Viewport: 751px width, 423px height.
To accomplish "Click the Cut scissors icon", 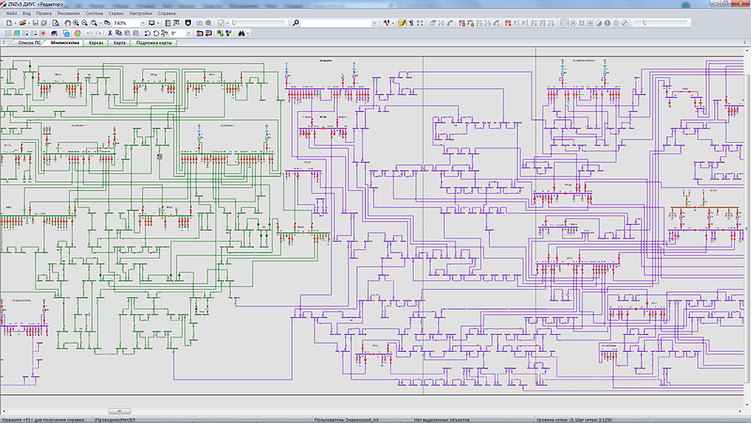I will pyautogui.click(x=109, y=33).
